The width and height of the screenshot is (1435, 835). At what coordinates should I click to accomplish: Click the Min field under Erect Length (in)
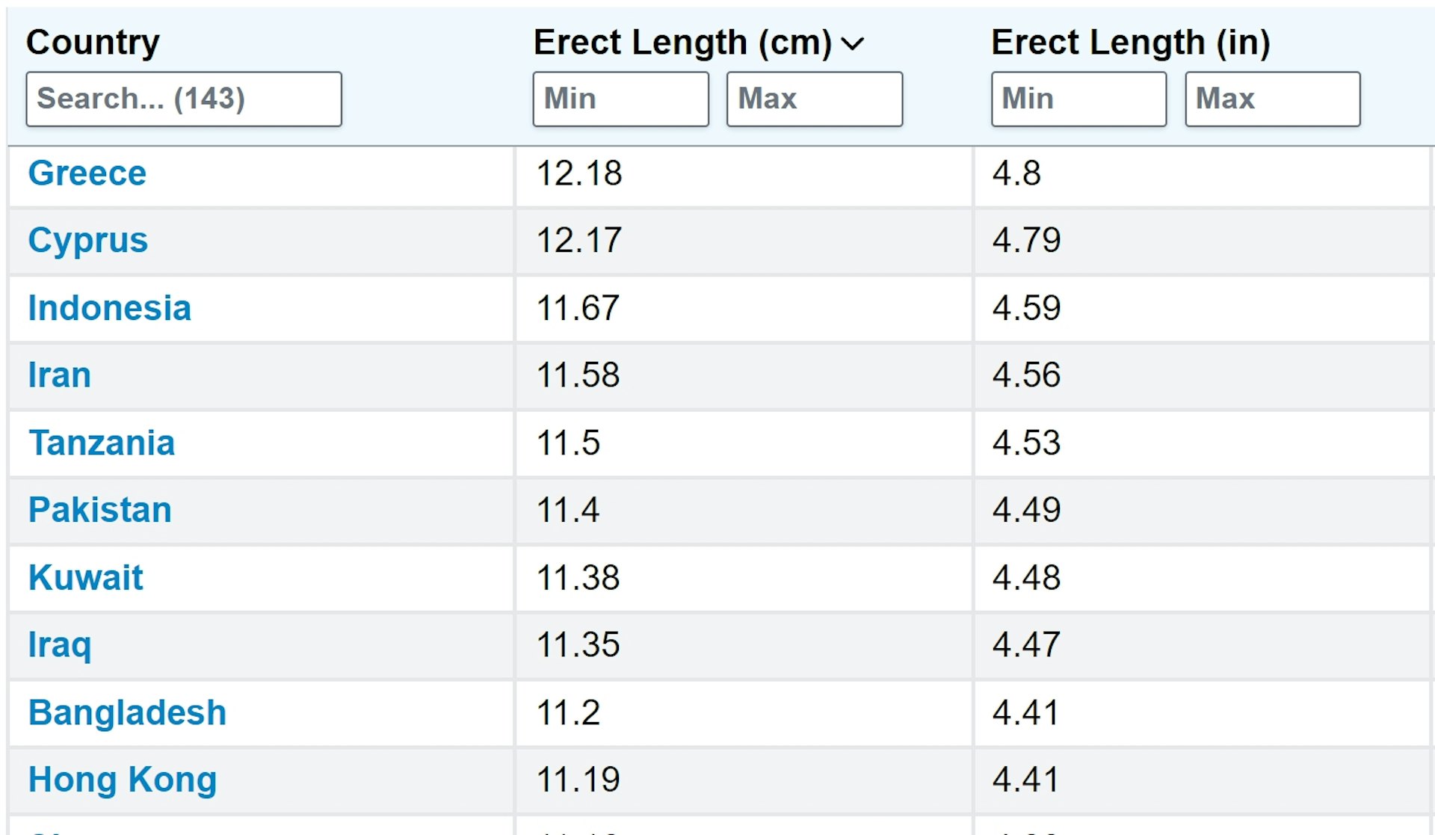[x=1078, y=99]
